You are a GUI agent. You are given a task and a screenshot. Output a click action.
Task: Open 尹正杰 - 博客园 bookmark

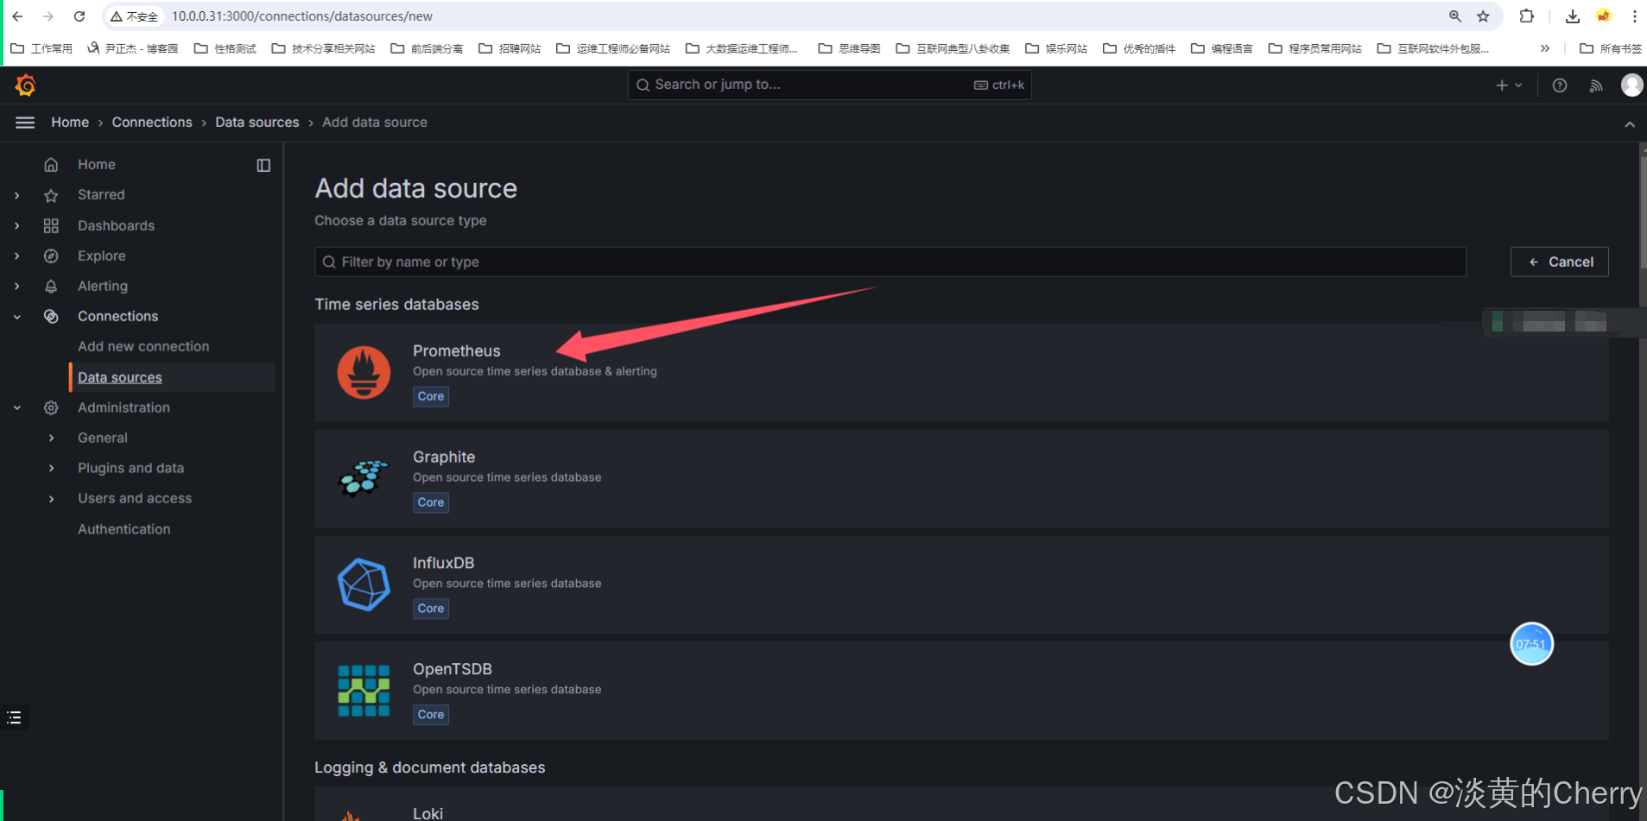pos(133,48)
